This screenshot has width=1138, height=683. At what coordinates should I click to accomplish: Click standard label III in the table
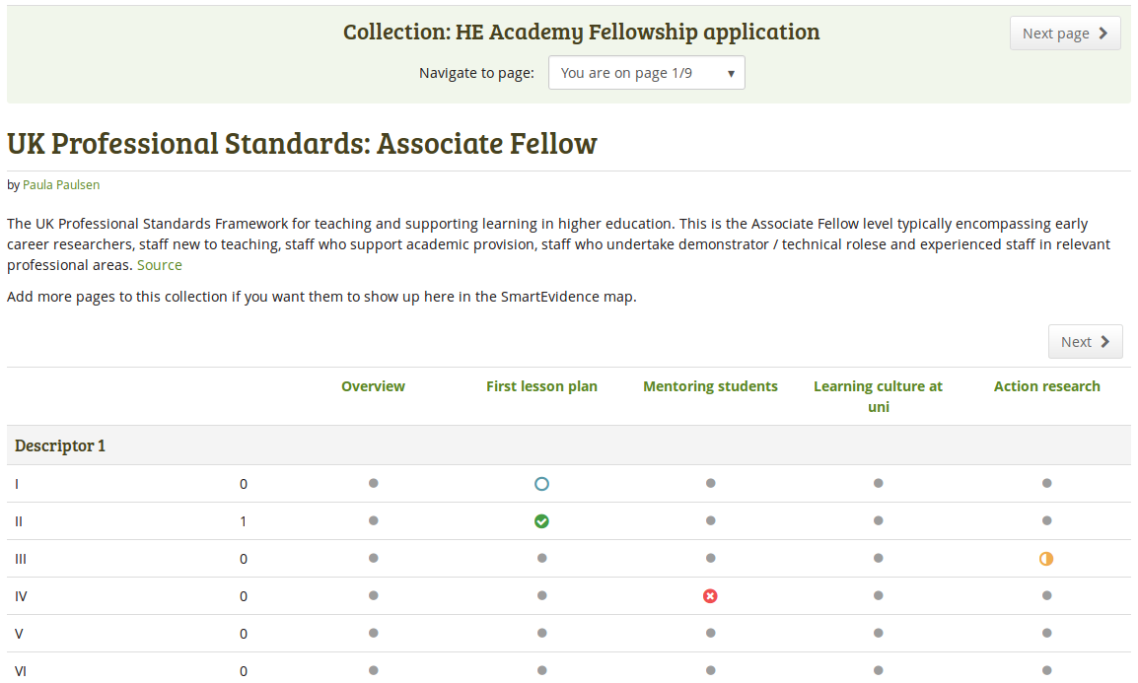[x=21, y=559]
